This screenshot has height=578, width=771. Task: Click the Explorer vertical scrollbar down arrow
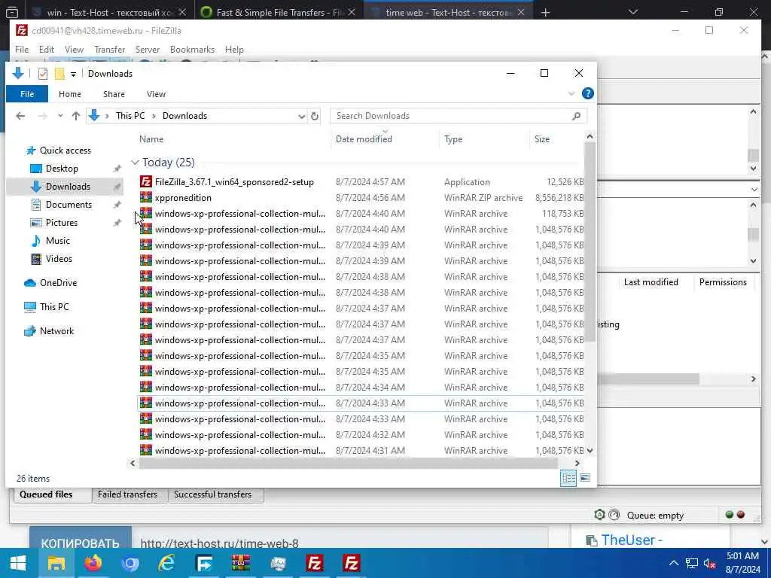click(x=590, y=451)
